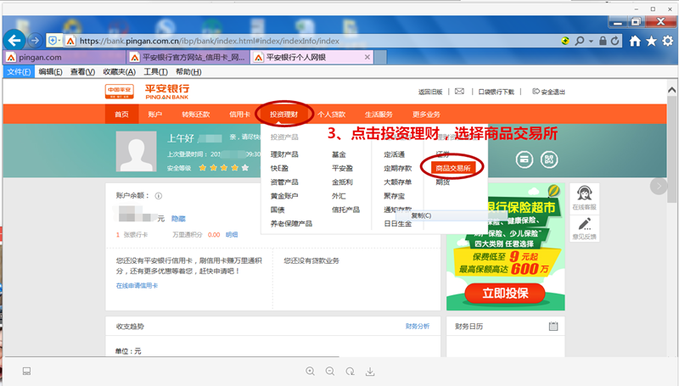This screenshot has height=386, width=679.
Task: Open the search magnifier in address bar
Action: [x=580, y=41]
